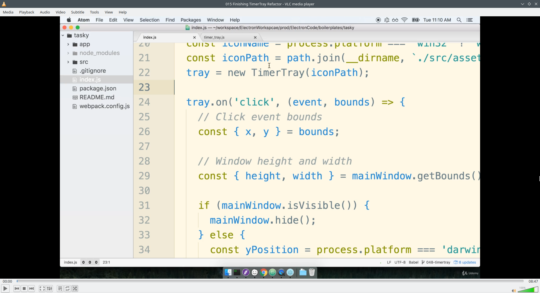Toggle random shuffle playback
The height and width of the screenshot is (293, 540).
(75, 289)
